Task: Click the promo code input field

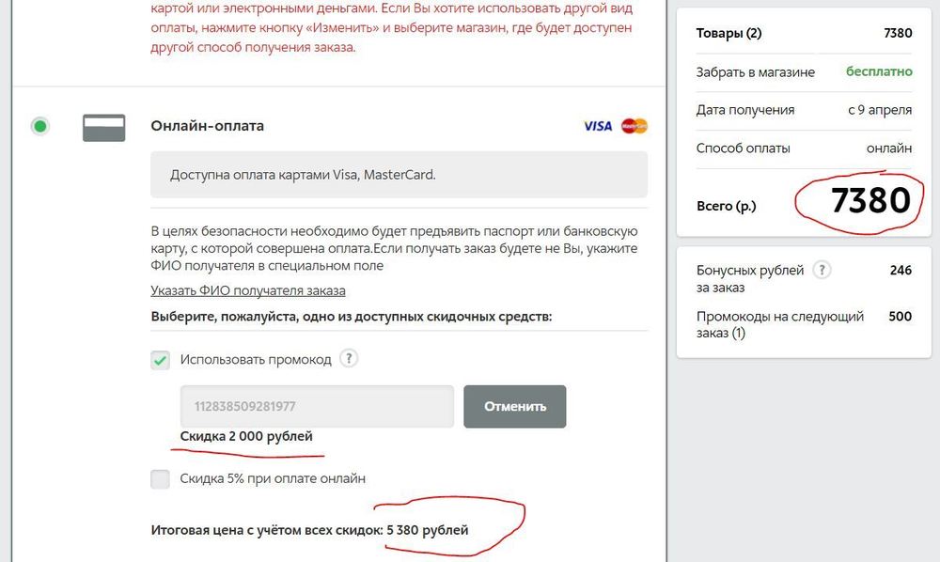Action: tap(317, 406)
